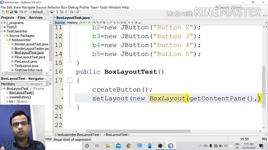Open the <default...> configuration dropdown
The image size is (268, 150).
click(39, 12)
